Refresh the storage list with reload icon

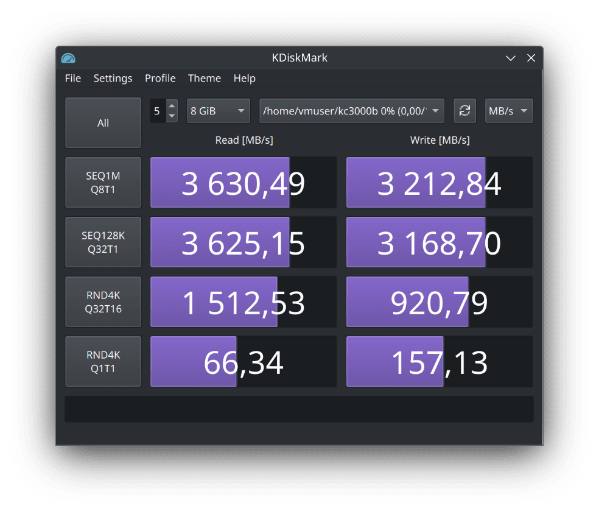click(464, 111)
